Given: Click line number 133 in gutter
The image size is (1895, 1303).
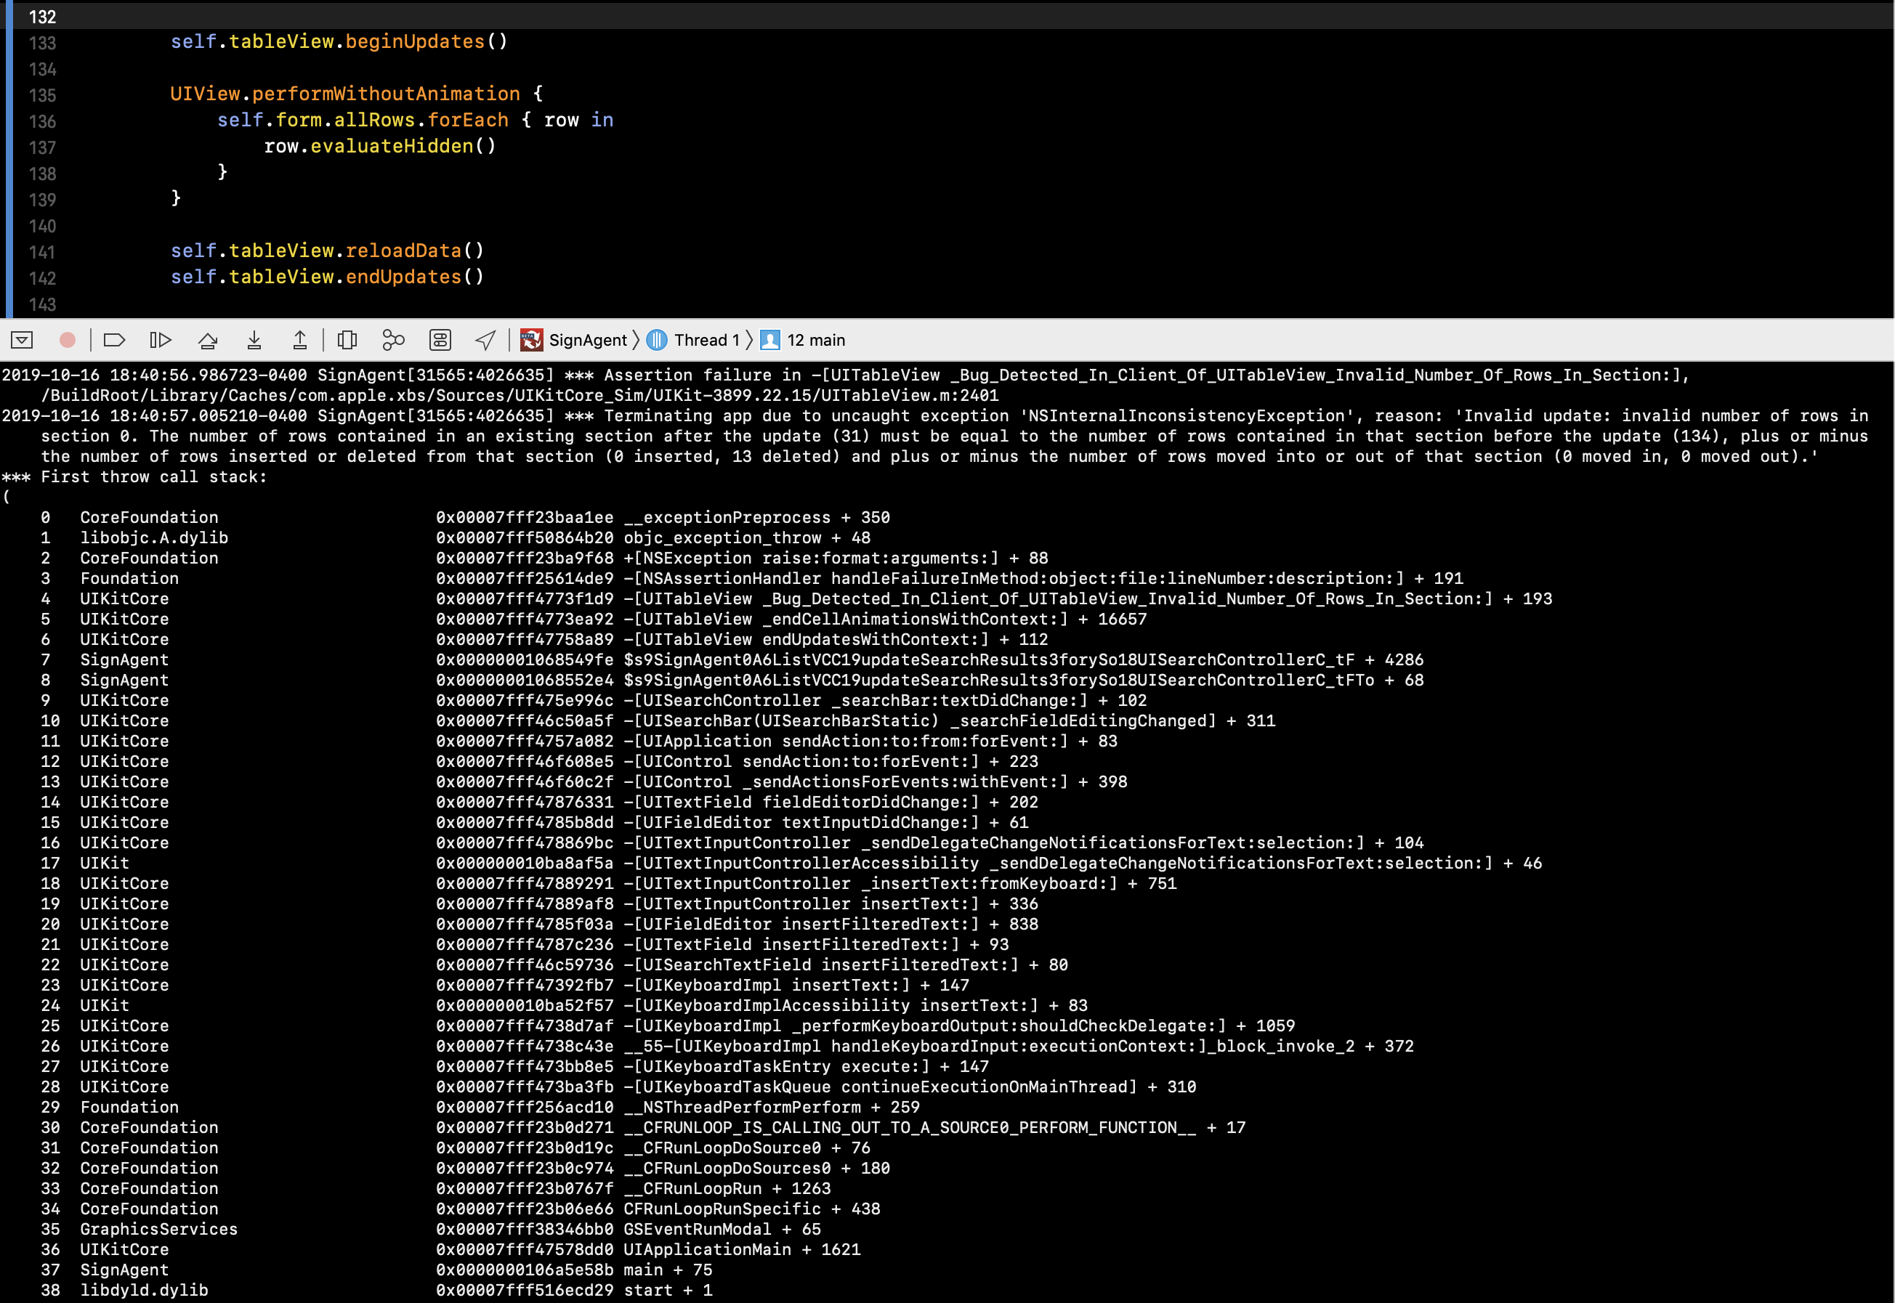Looking at the screenshot, I should coord(42,44).
